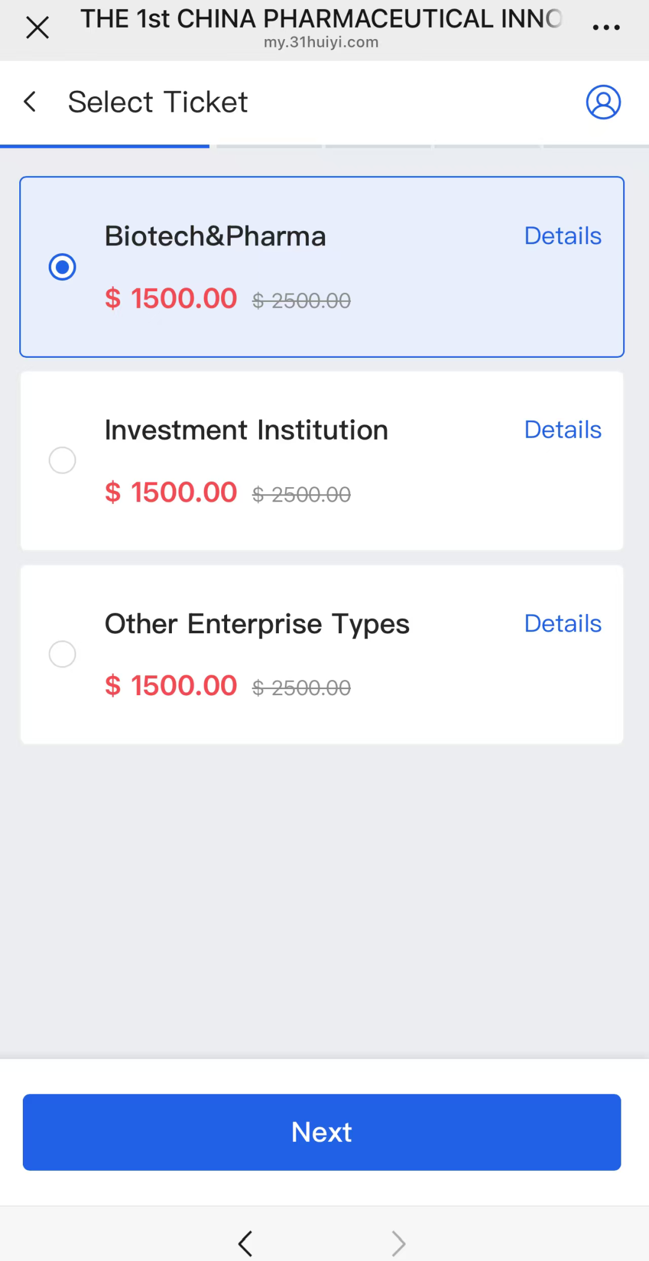Click the second gray progress step segment
Image resolution: width=649 pixels, height=1261 pixels.
click(269, 146)
